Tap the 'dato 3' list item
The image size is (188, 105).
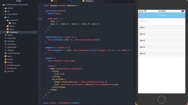pos(162,41)
